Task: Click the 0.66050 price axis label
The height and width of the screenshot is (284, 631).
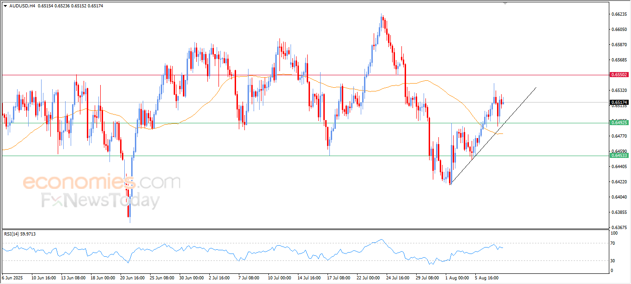Action: [x=619, y=30]
